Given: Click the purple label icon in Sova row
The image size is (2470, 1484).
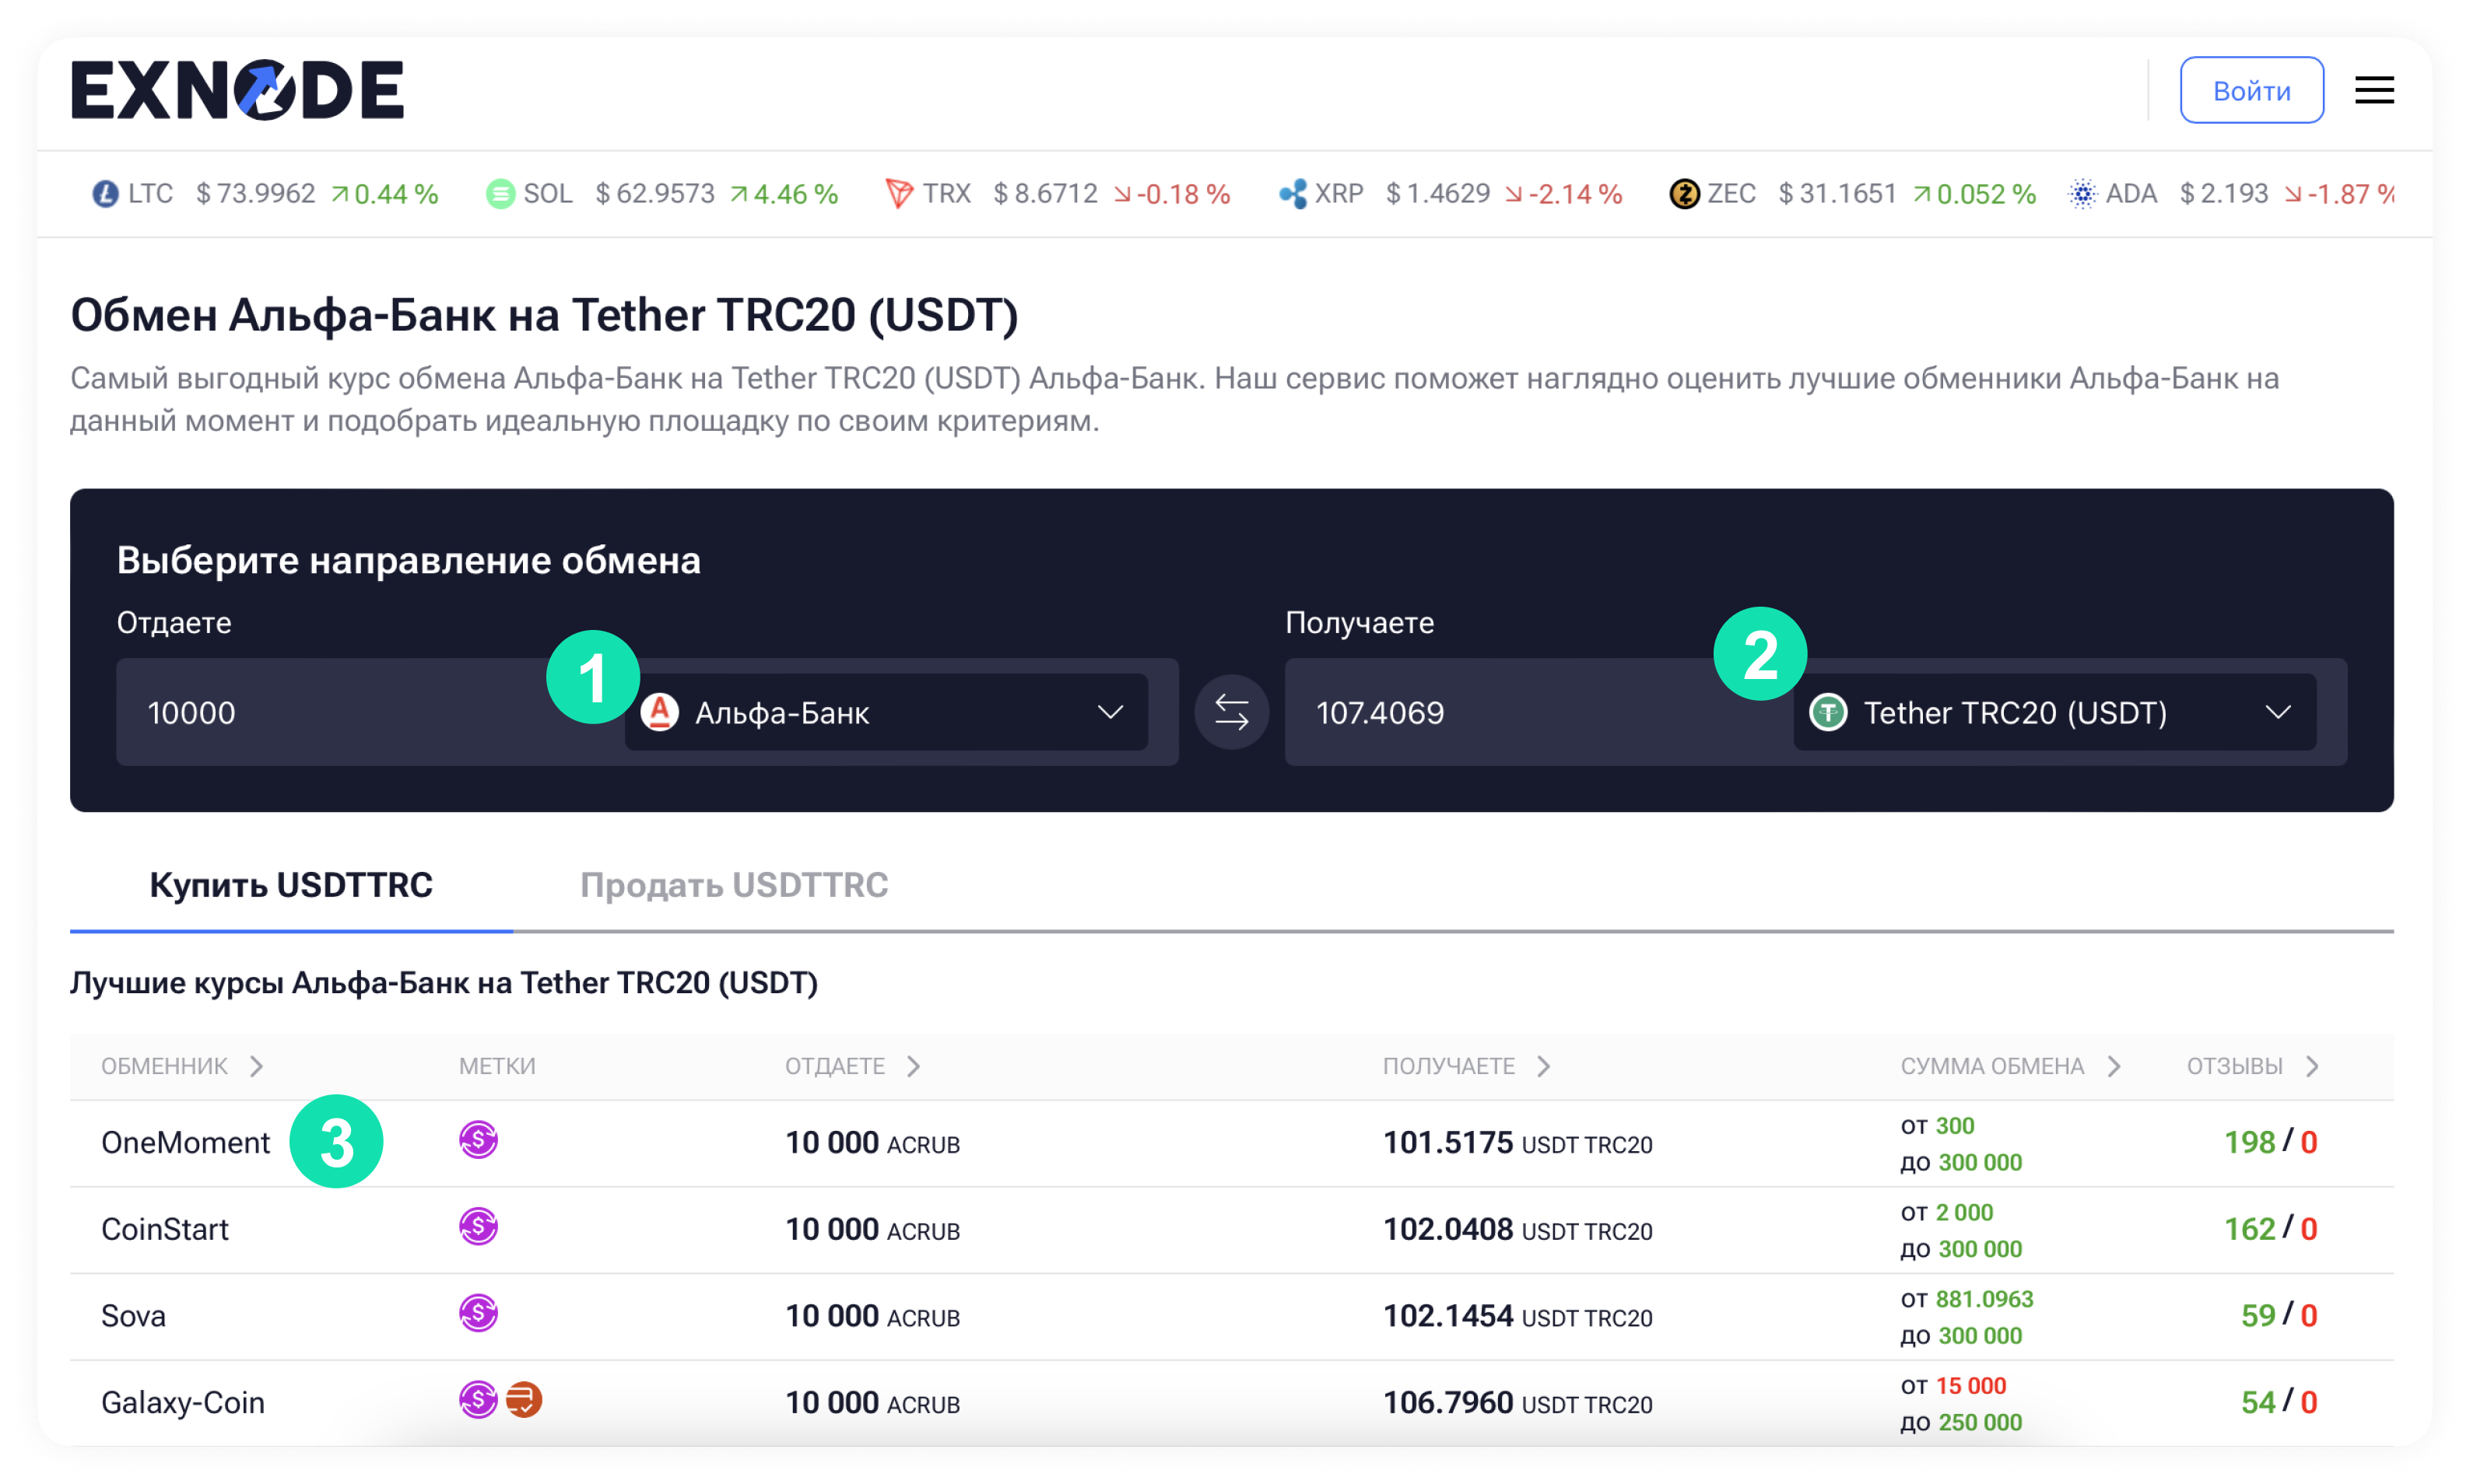Looking at the screenshot, I should point(478,1313).
